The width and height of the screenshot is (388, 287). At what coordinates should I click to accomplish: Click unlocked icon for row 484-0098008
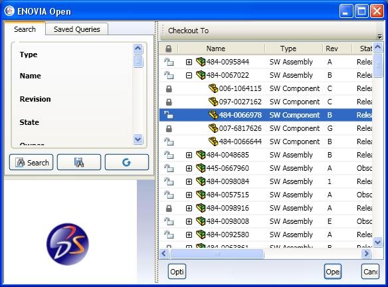click(x=169, y=221)
